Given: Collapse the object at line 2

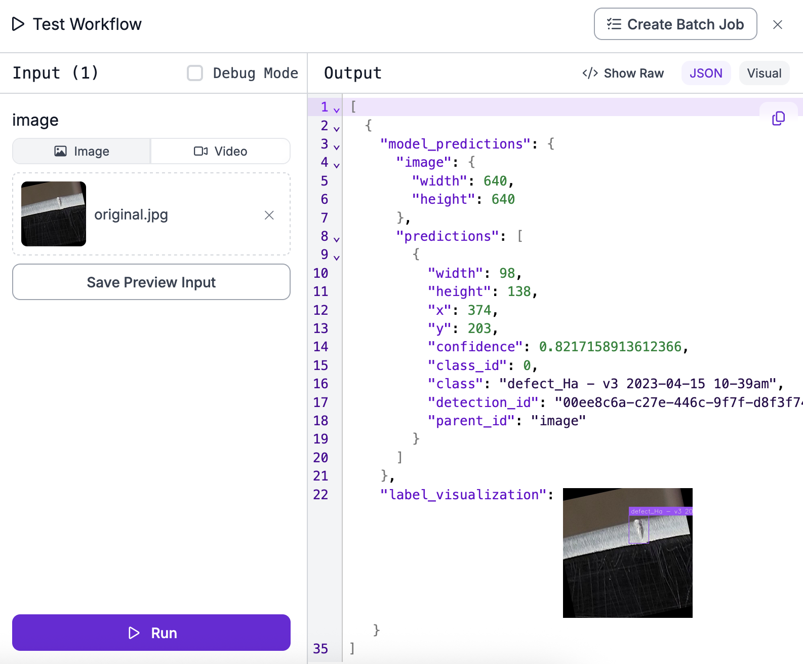Looking at the screenshot, I should coord(337,129).
